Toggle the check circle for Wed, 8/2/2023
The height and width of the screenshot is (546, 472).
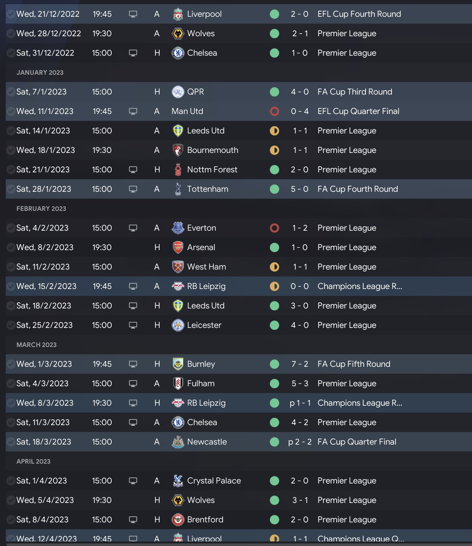click(11, 247)
